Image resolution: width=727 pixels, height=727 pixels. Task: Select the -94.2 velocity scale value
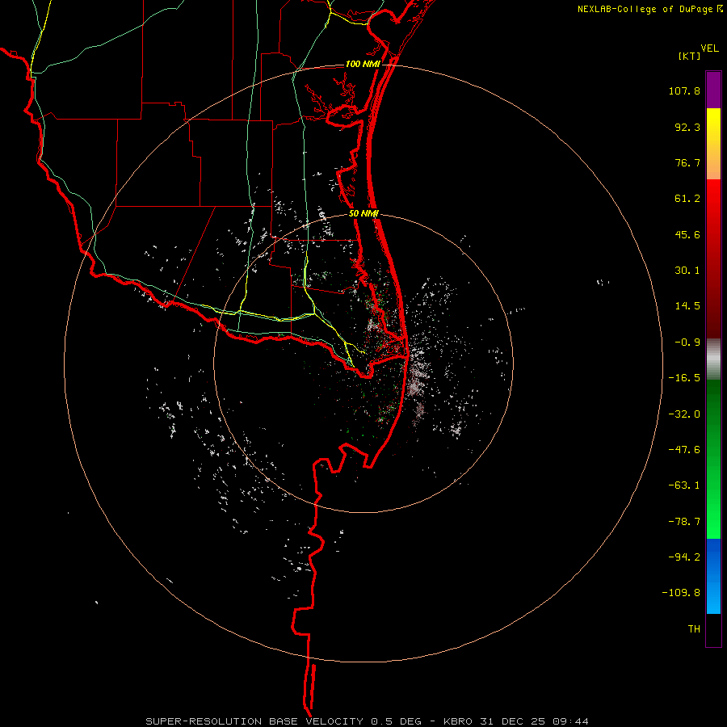[684, 557]
